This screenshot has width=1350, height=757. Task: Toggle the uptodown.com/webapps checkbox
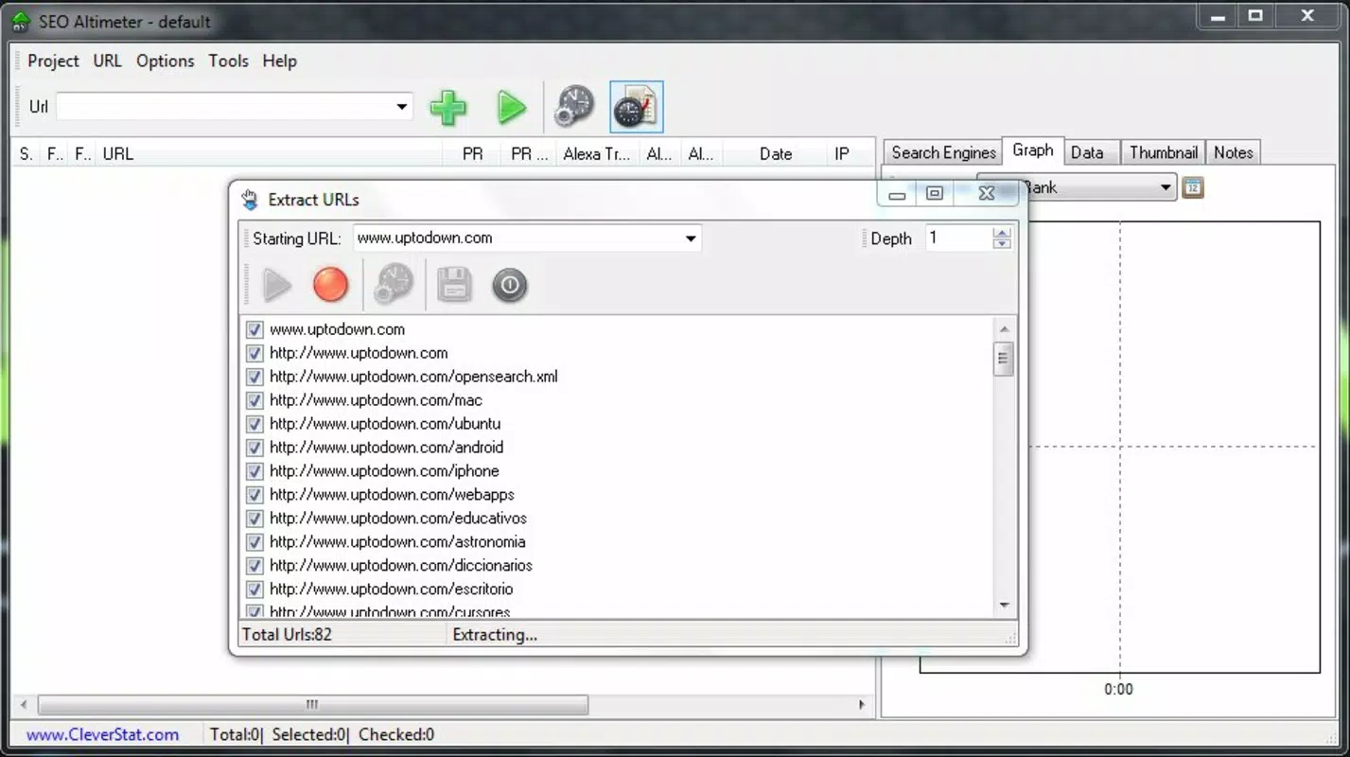254,495
